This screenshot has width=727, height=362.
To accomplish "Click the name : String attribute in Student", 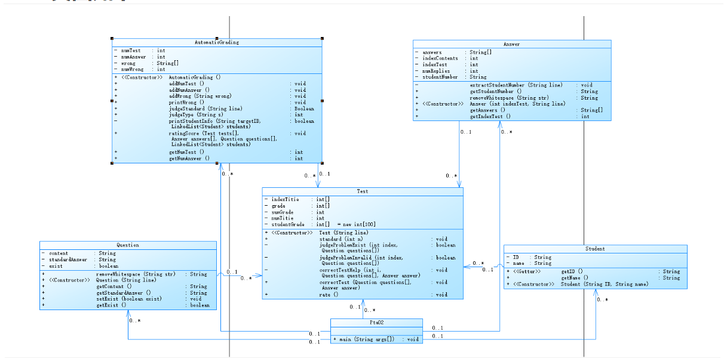I will [529, 263].
